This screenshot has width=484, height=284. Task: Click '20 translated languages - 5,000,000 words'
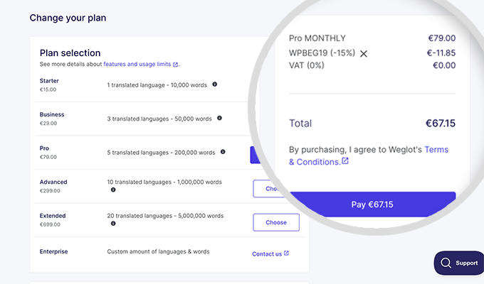tap(165, 216)
